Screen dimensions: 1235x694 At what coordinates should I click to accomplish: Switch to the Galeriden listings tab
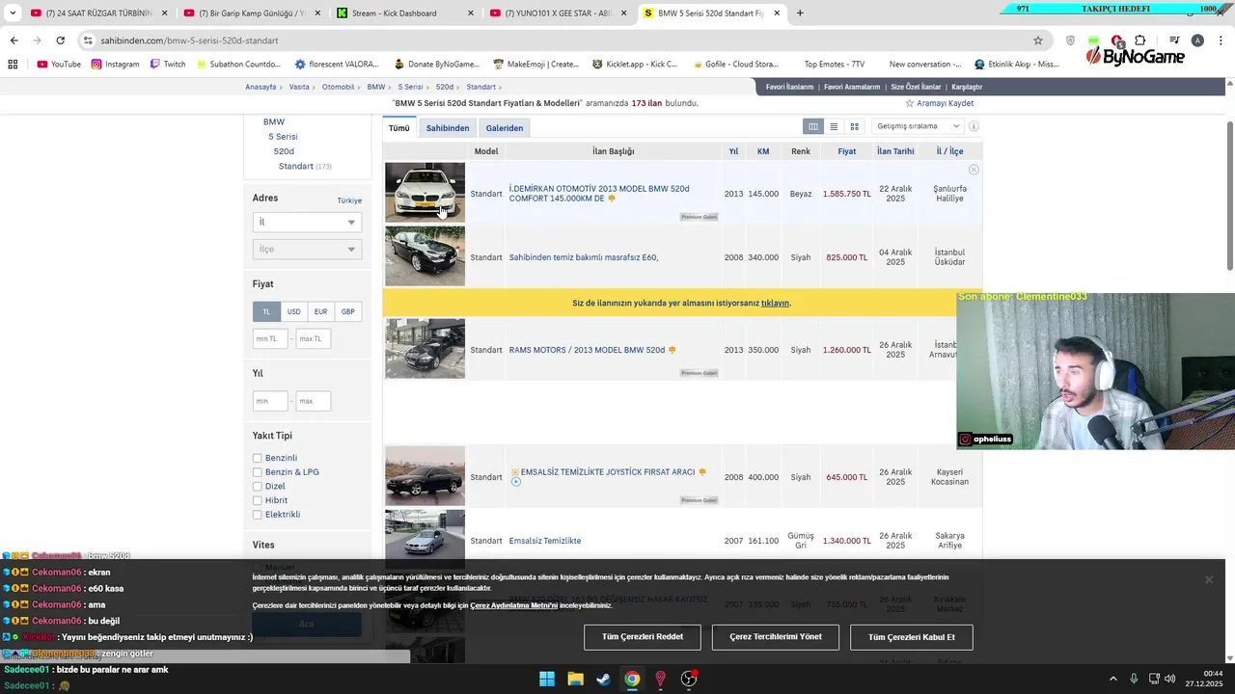[x=505, y=128]
